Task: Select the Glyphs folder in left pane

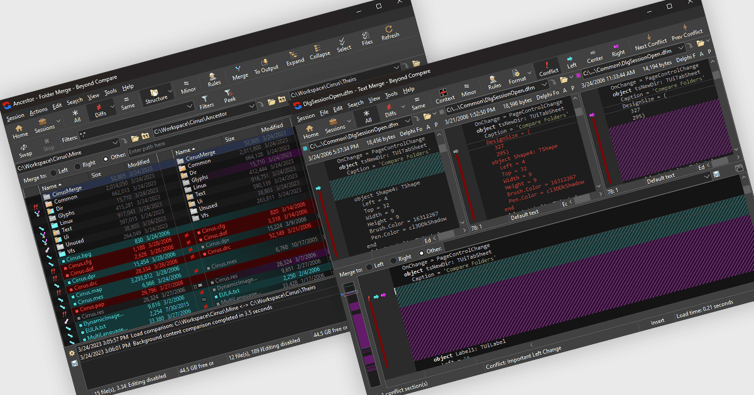Action: [x=66, y=214]
